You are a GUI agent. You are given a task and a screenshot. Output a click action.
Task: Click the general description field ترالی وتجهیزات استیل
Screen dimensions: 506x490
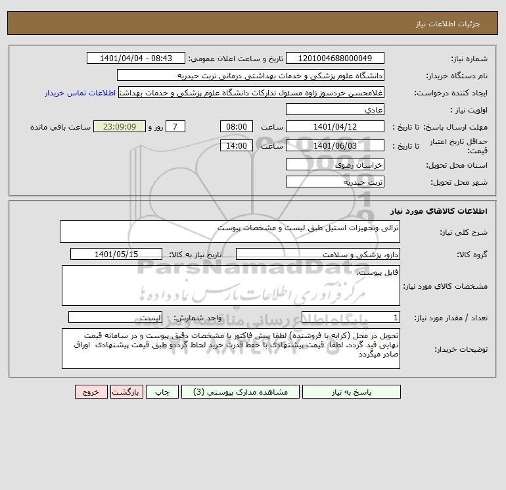(x=230, y=232)
